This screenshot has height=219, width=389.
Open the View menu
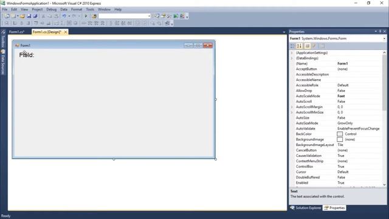pos(24,10)
